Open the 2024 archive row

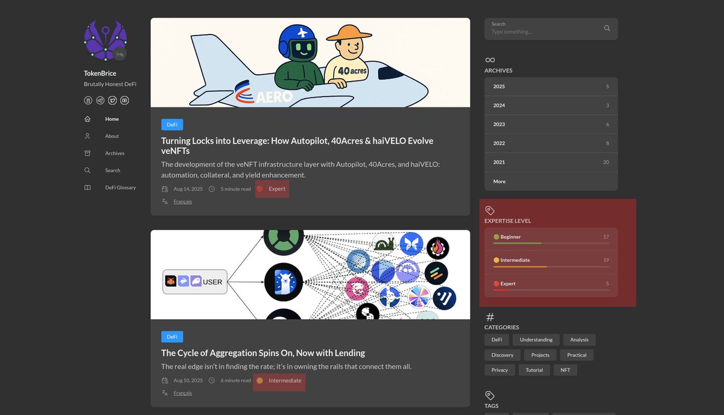point(551,106)
